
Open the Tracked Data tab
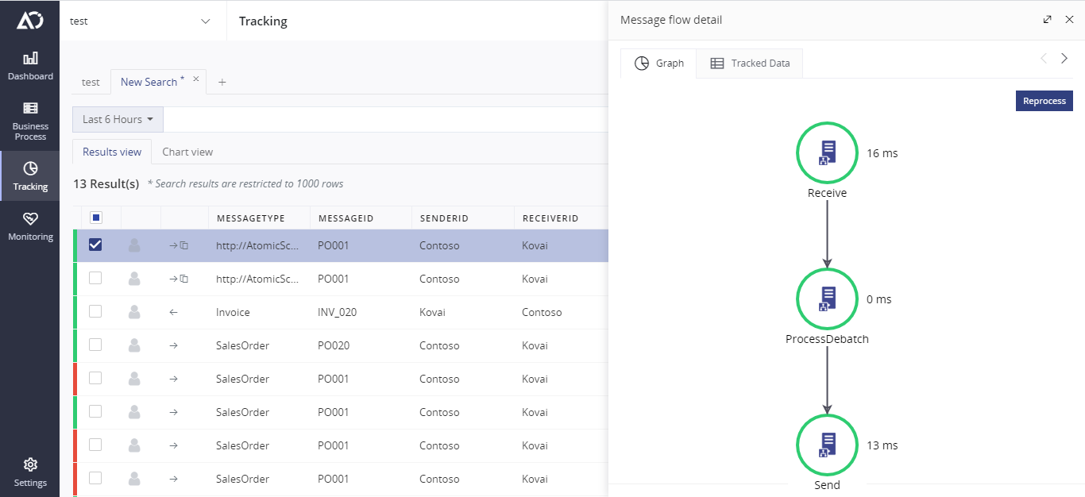pos(750,64)
